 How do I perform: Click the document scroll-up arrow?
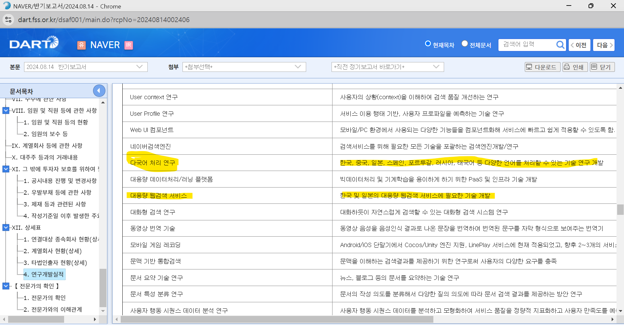pyautogui.click(x=620, y=88)
